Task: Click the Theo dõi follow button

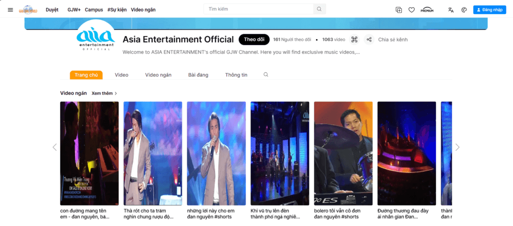Action: coord(254,39)
